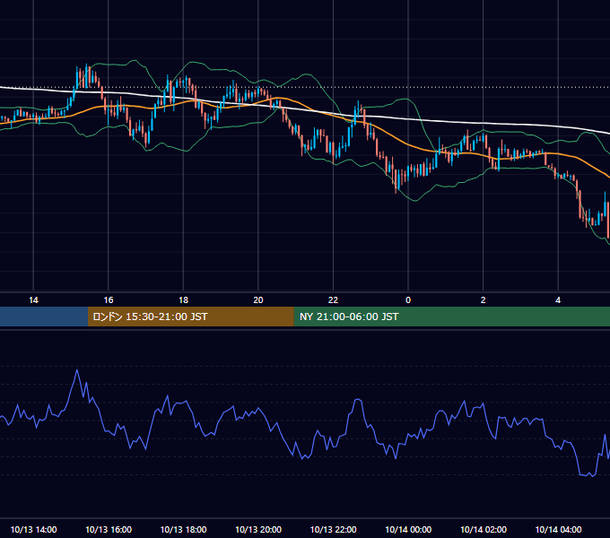Click the NY 21:00-06:00 JST session bar

pos(451,317)
